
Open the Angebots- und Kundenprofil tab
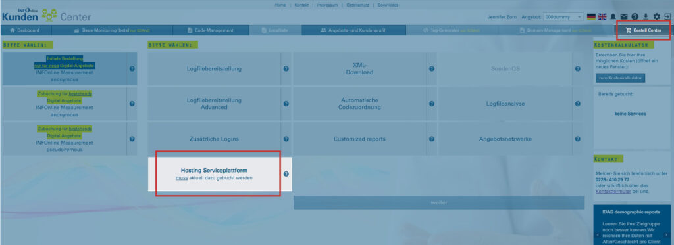(353, 30)
